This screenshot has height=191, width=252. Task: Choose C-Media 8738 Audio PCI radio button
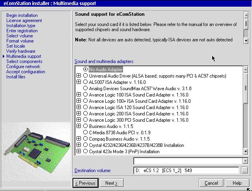pyautogui.click(x=85, y=132)
